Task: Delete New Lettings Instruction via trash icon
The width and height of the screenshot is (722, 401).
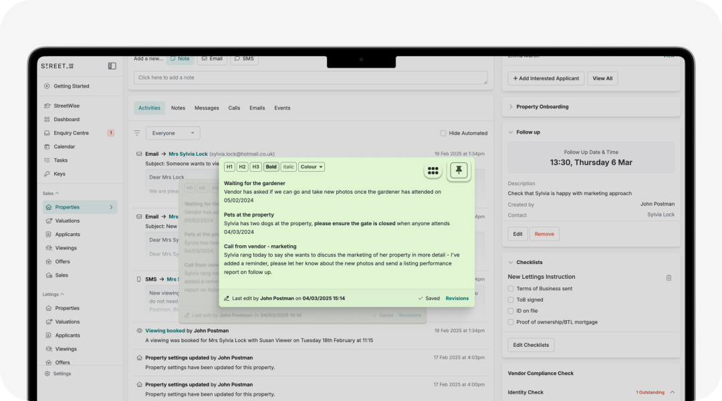Action: point(669,277)
